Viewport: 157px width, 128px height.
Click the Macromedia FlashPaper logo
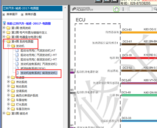83,9
